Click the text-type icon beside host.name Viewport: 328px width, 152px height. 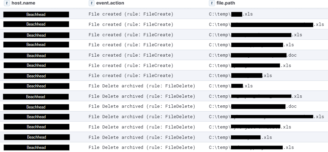(x=7, y=3)
